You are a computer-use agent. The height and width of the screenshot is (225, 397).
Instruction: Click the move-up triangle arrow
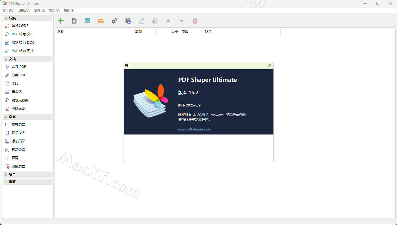coord(168,21)
